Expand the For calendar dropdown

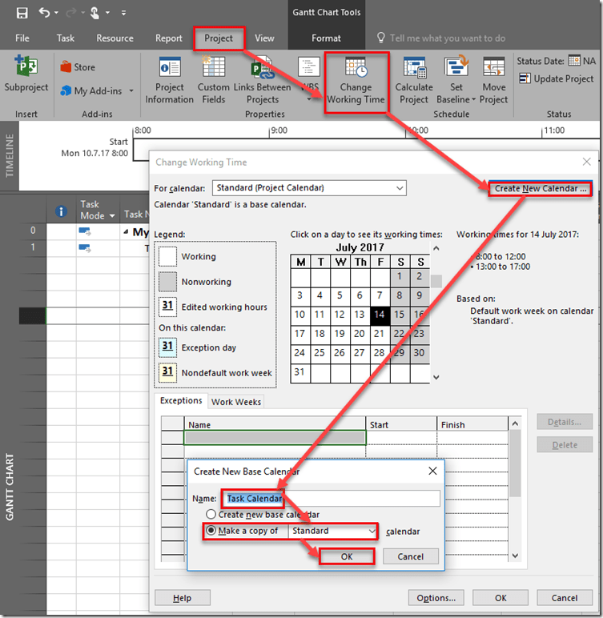[400, 188]
